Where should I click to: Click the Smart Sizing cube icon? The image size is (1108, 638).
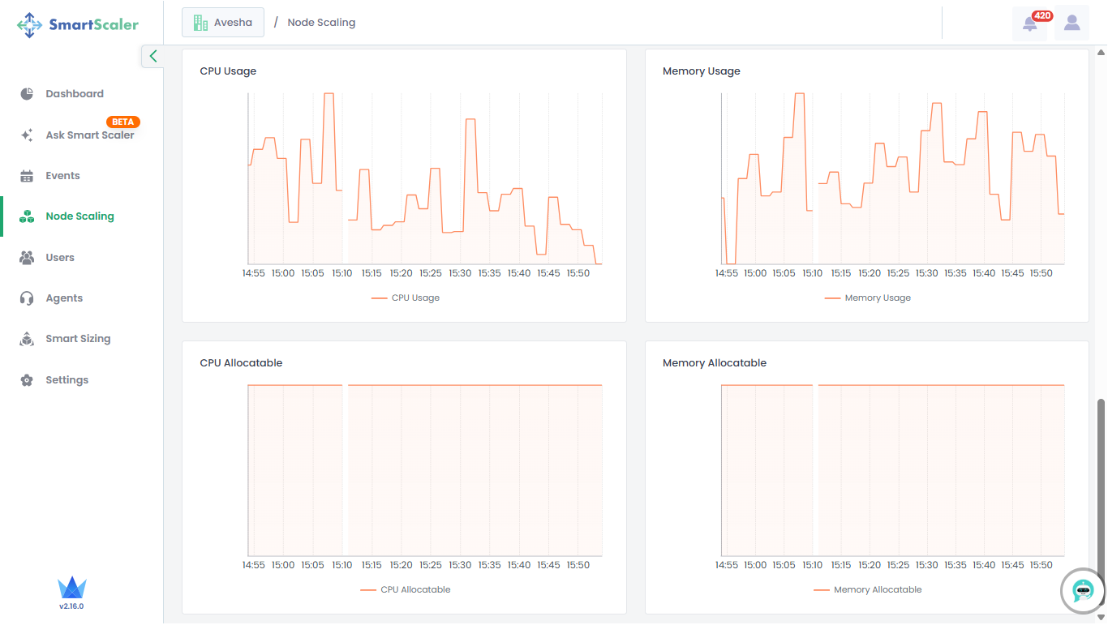27,339
